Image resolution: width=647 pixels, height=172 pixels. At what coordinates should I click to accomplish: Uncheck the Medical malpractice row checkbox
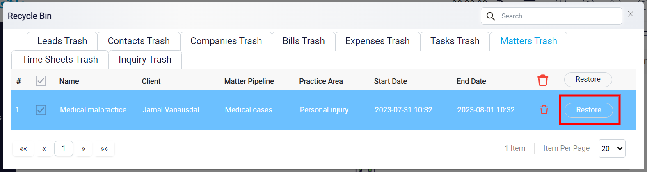coord(41,110)
